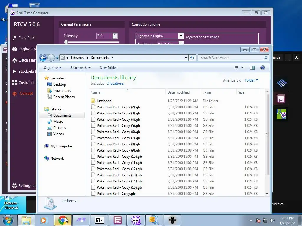Open recent pages dropdown next to forward button

tap(57, 58)
